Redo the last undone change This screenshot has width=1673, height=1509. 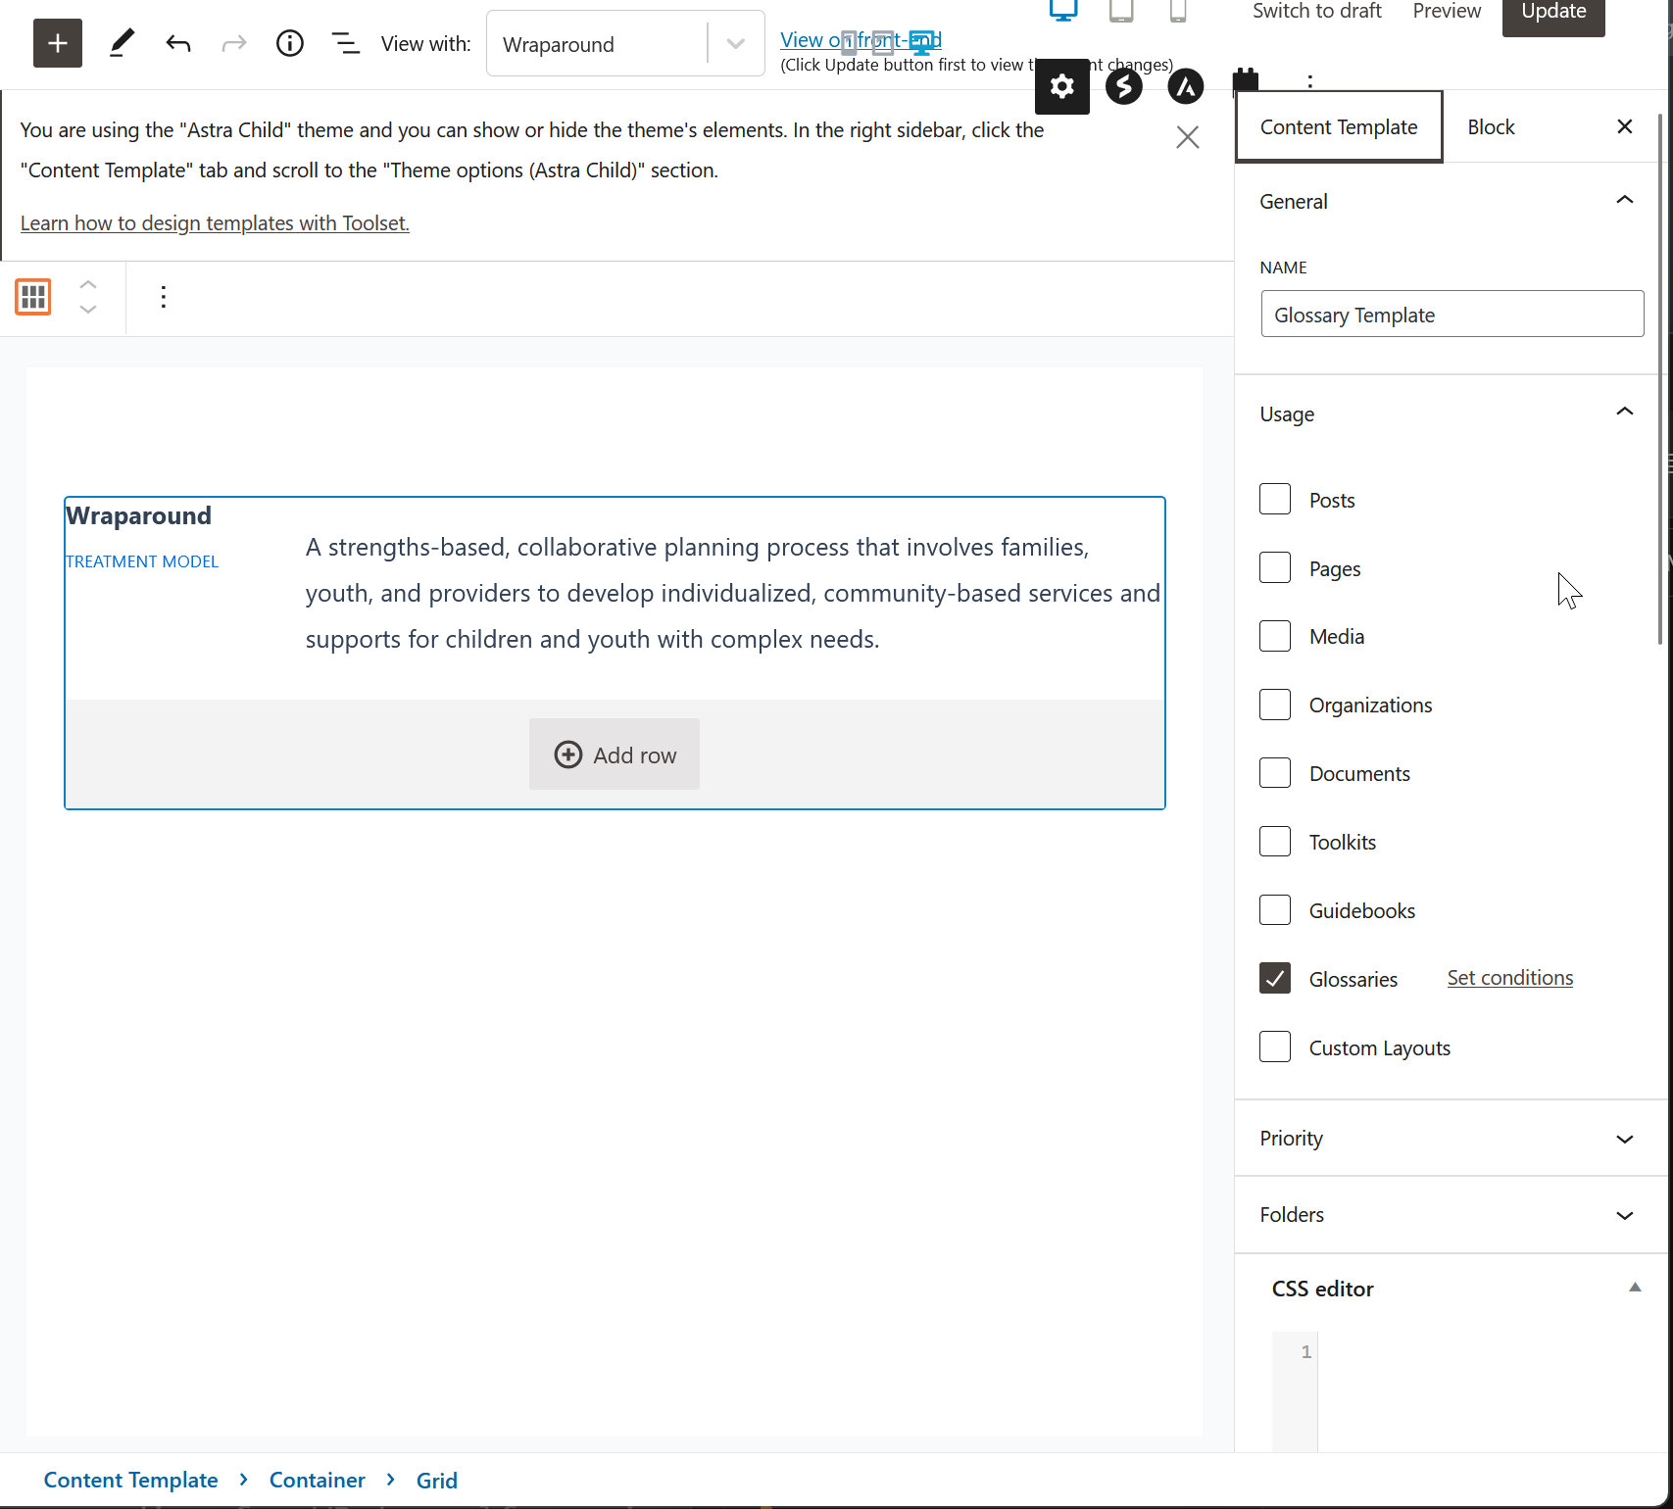coord(234,43)
